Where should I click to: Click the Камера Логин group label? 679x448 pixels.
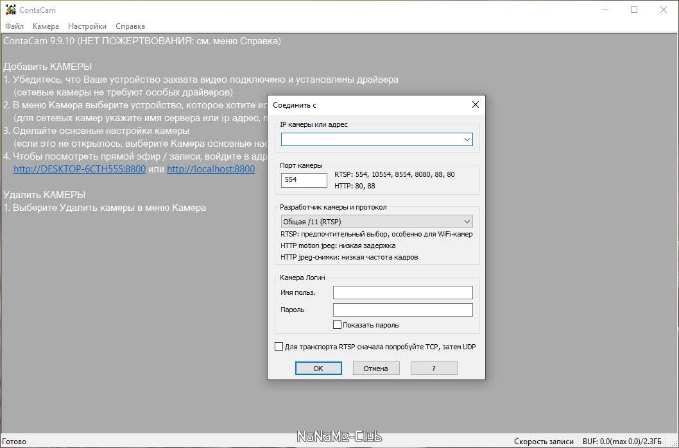[302, 278]
